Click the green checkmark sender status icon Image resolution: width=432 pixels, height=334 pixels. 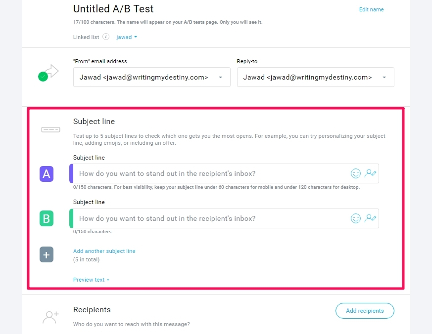point(43,77)
